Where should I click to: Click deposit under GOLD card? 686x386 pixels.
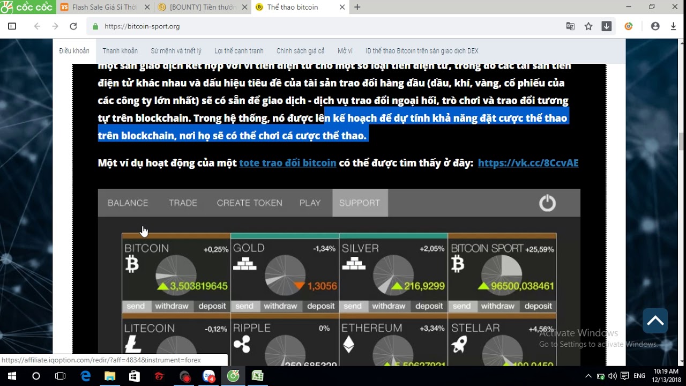click(321, 306)
